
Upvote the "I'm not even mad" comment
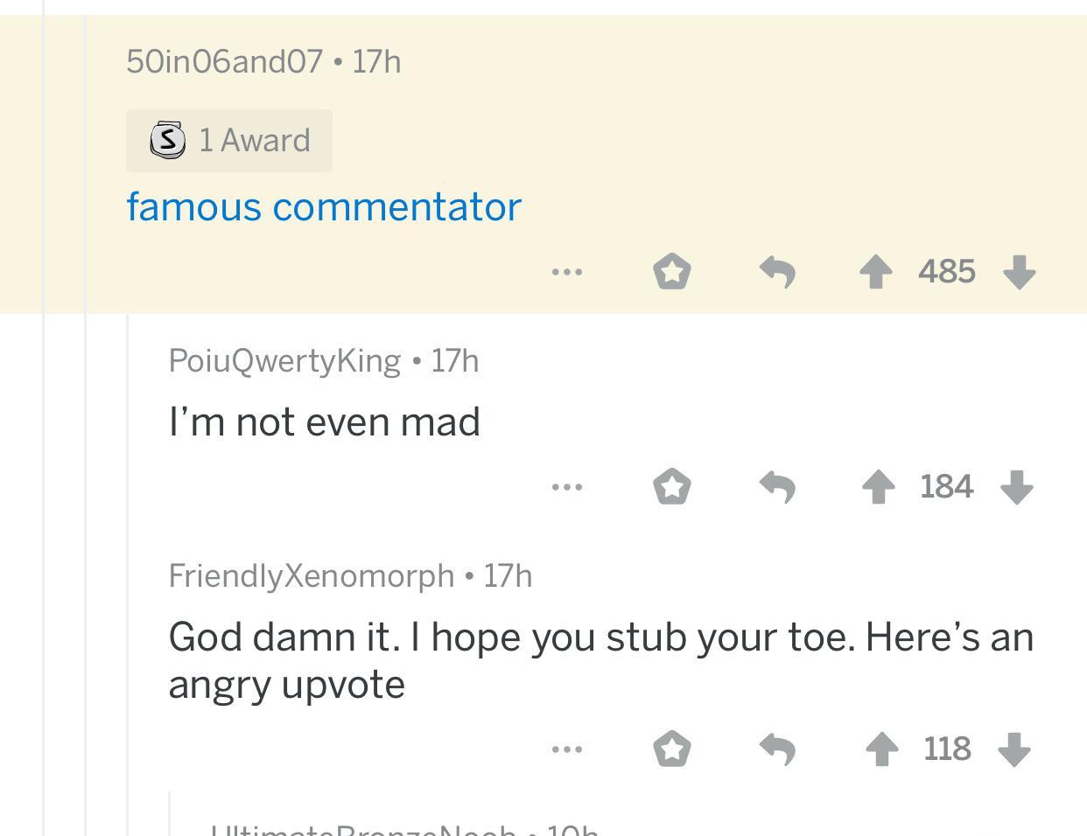(878, 487)
